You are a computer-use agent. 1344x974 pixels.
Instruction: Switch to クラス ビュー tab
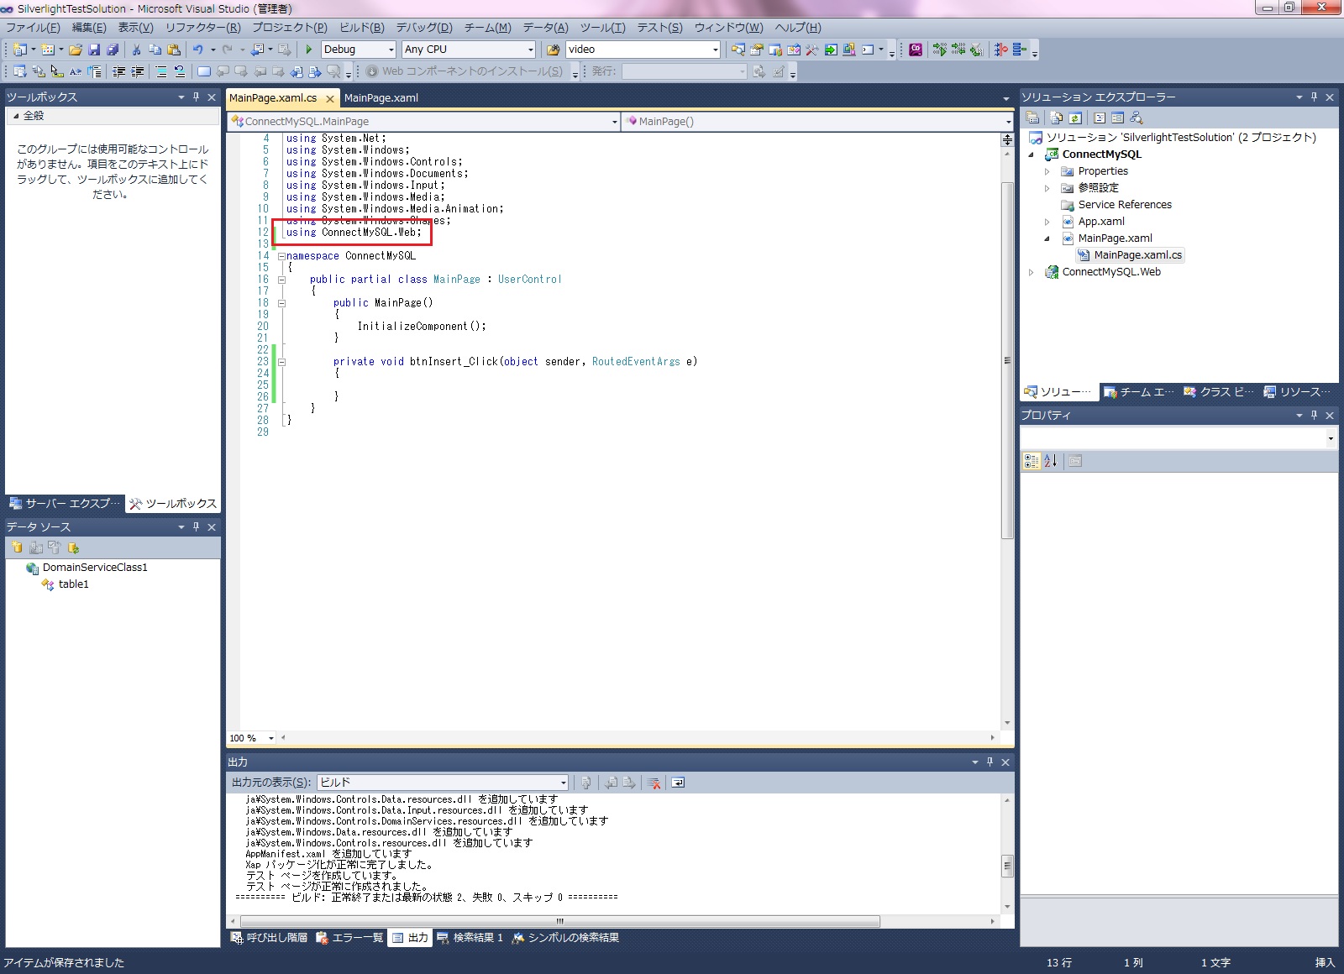tap(1218, 392)
